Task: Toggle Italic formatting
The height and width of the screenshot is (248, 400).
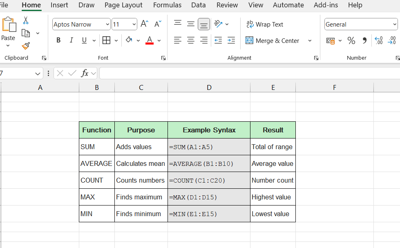Action: pos(71,40)
